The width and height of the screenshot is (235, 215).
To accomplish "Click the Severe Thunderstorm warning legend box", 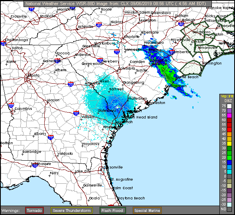I will [72, 210].
